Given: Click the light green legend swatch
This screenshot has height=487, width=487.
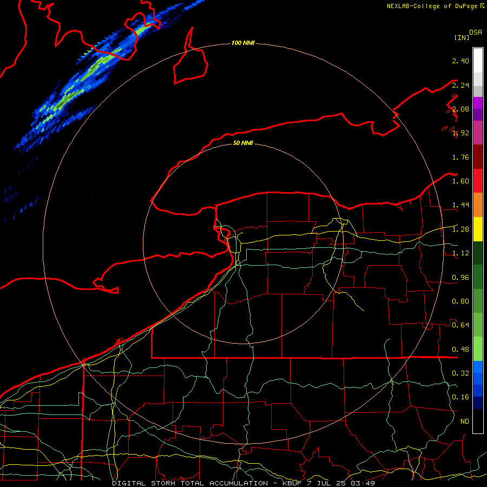Looking at the screenshot, I should coord(478,349).
